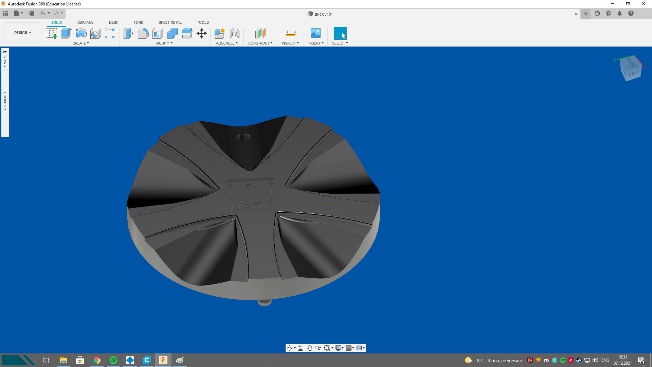Open the Extensions icon in title bar
Screen dimensions: 652x367
pos(597,14)
